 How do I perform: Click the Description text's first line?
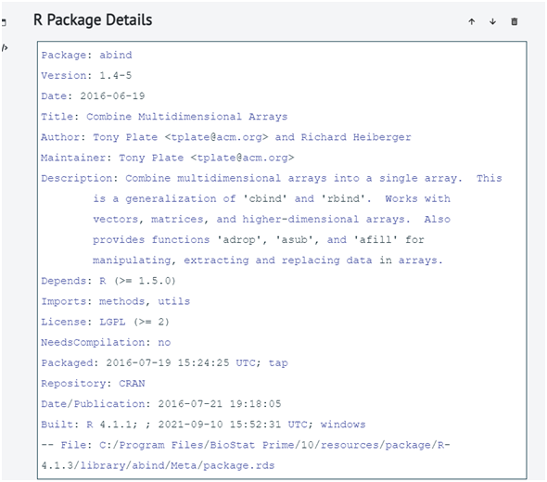(x=272, y=178)
